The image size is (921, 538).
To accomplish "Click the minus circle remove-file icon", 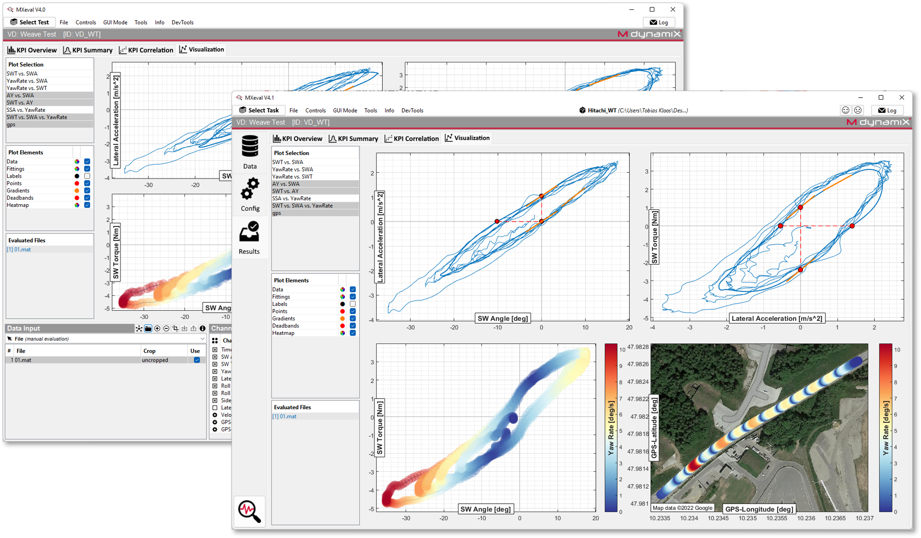I will pos(166,329).
